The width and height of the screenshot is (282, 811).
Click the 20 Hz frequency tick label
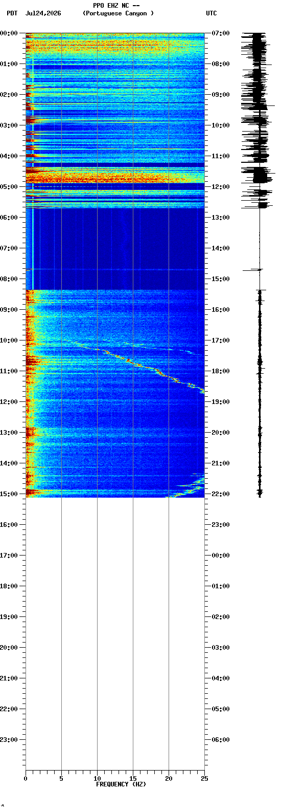tap(169, 779)
